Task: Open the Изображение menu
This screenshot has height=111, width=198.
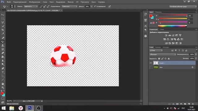Action: point(34,2)
